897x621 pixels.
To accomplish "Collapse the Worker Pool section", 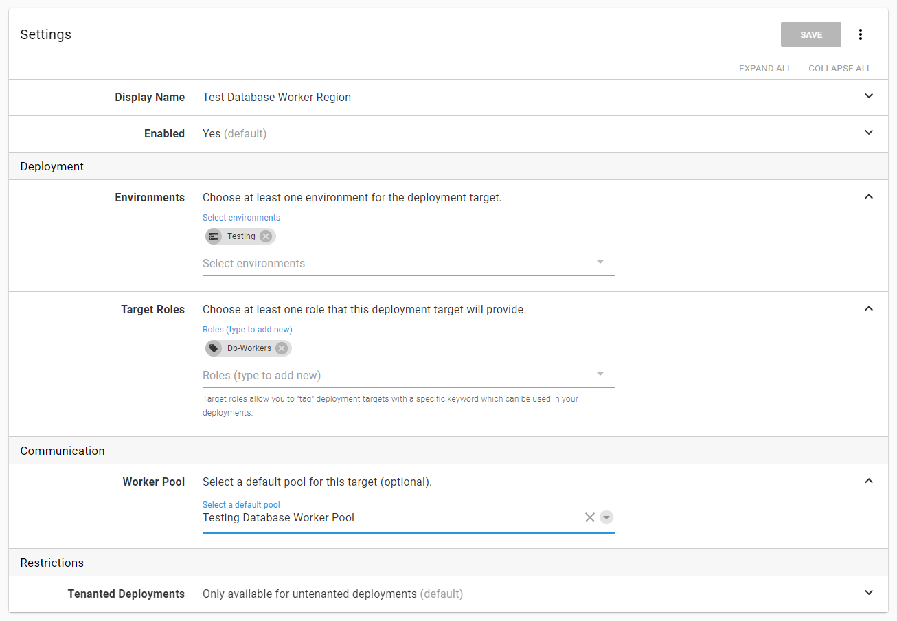I will (869, 481).
